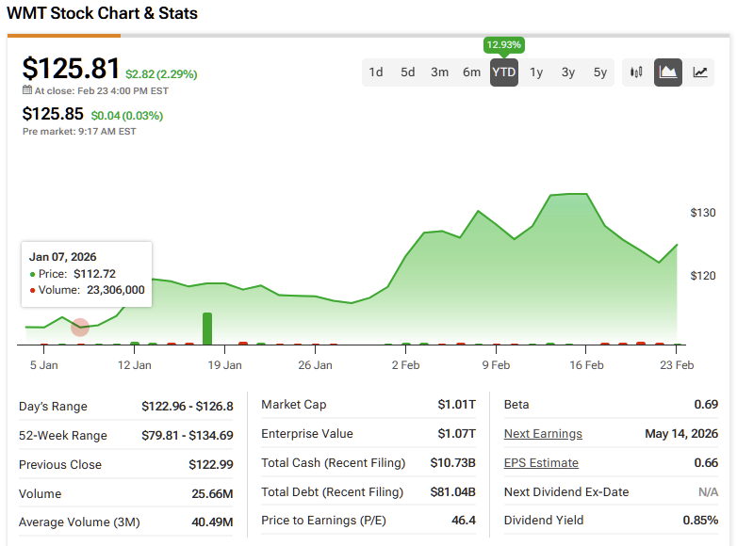This screenshot has width=737, height=546.
Task: Click the Total Cash value $10.73B
Action: pyautogui.click(x=452, y=462)
